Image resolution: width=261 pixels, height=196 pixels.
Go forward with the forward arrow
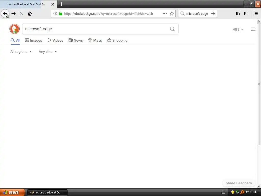coord(14,14)
